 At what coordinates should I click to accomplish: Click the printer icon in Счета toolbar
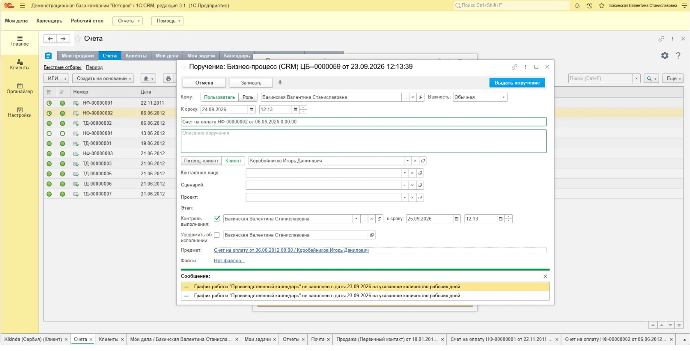click(x=168, y=78)
